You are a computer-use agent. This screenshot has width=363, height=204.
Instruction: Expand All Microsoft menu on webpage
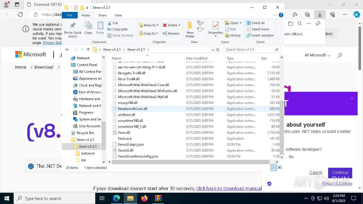tap(317, 55)
